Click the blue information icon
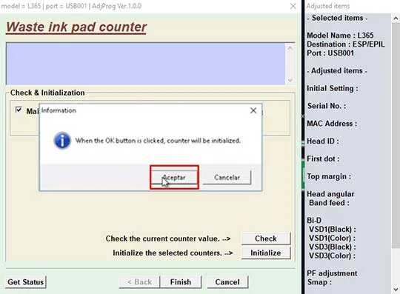The width and height of the screenshot is (400, 294). 62,140
